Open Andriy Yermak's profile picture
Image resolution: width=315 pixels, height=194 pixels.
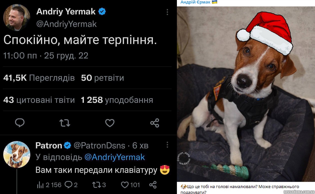tap(17, 17)
